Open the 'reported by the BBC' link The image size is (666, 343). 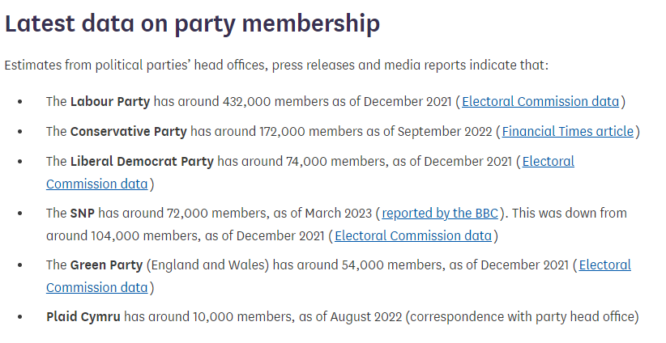[440, 214]
